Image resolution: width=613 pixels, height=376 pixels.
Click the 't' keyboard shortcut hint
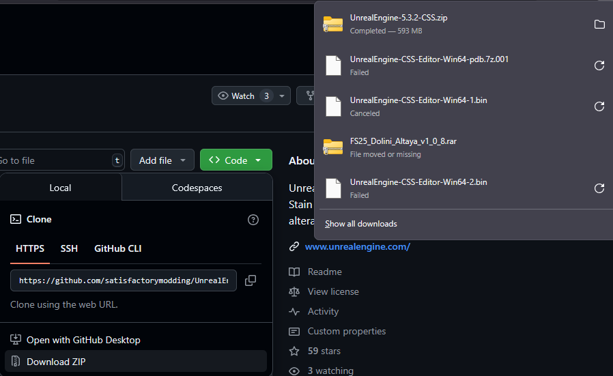pos(117,160)
